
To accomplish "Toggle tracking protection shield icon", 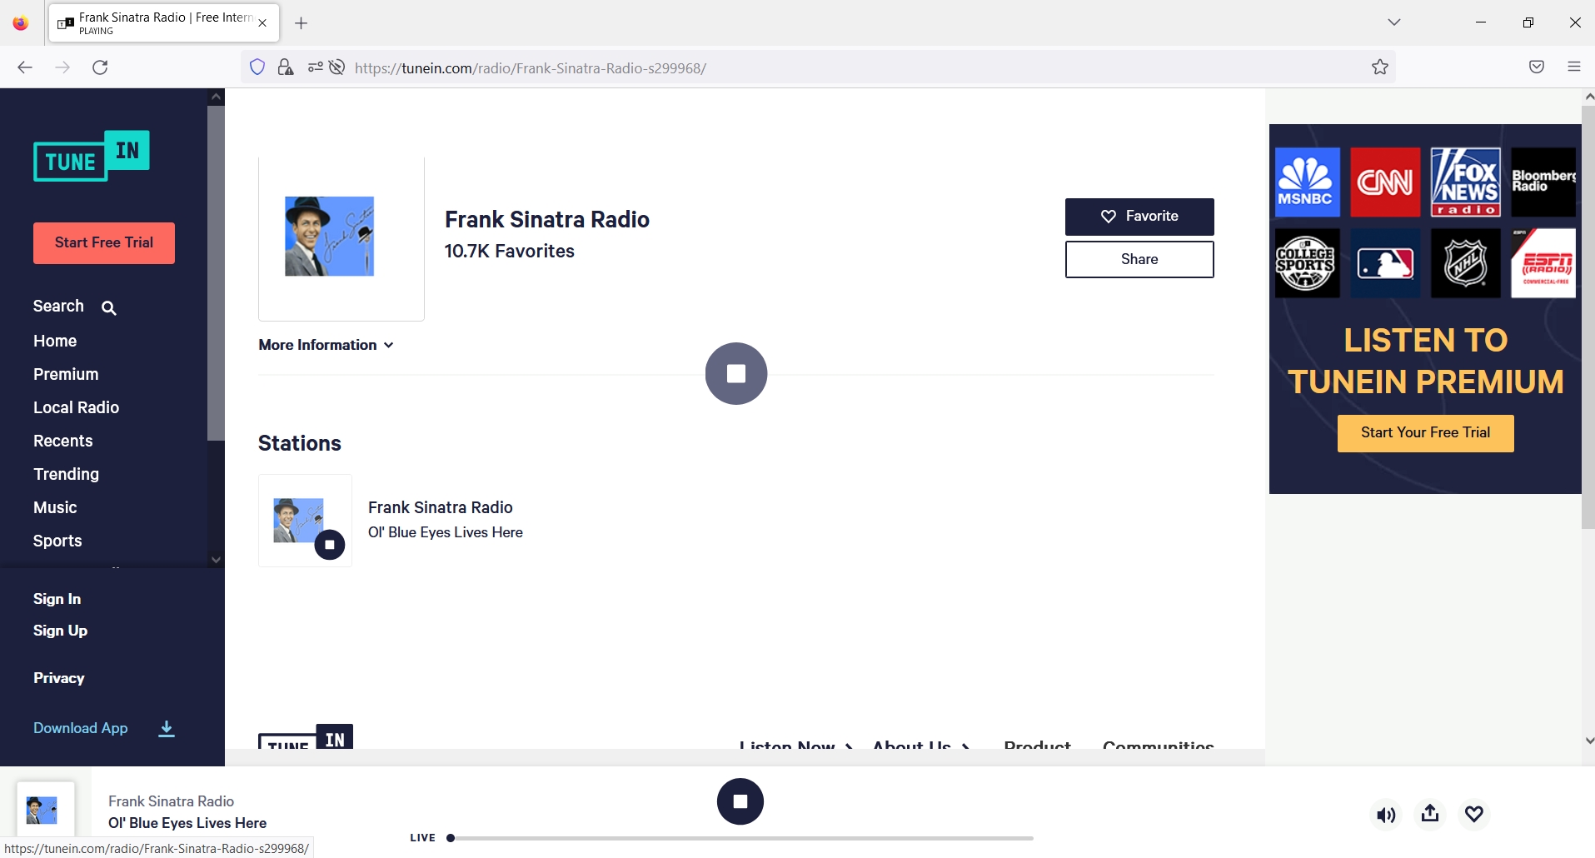I will coord(257,67).
